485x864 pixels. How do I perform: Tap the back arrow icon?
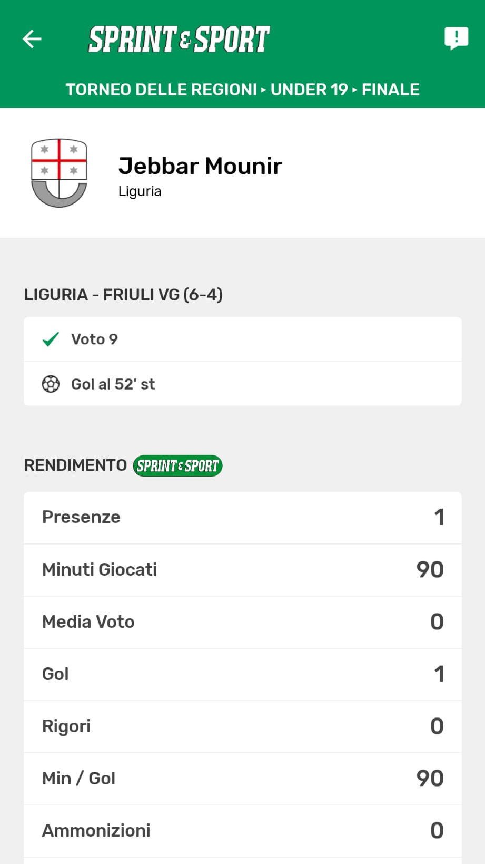(x=32, y=39)
